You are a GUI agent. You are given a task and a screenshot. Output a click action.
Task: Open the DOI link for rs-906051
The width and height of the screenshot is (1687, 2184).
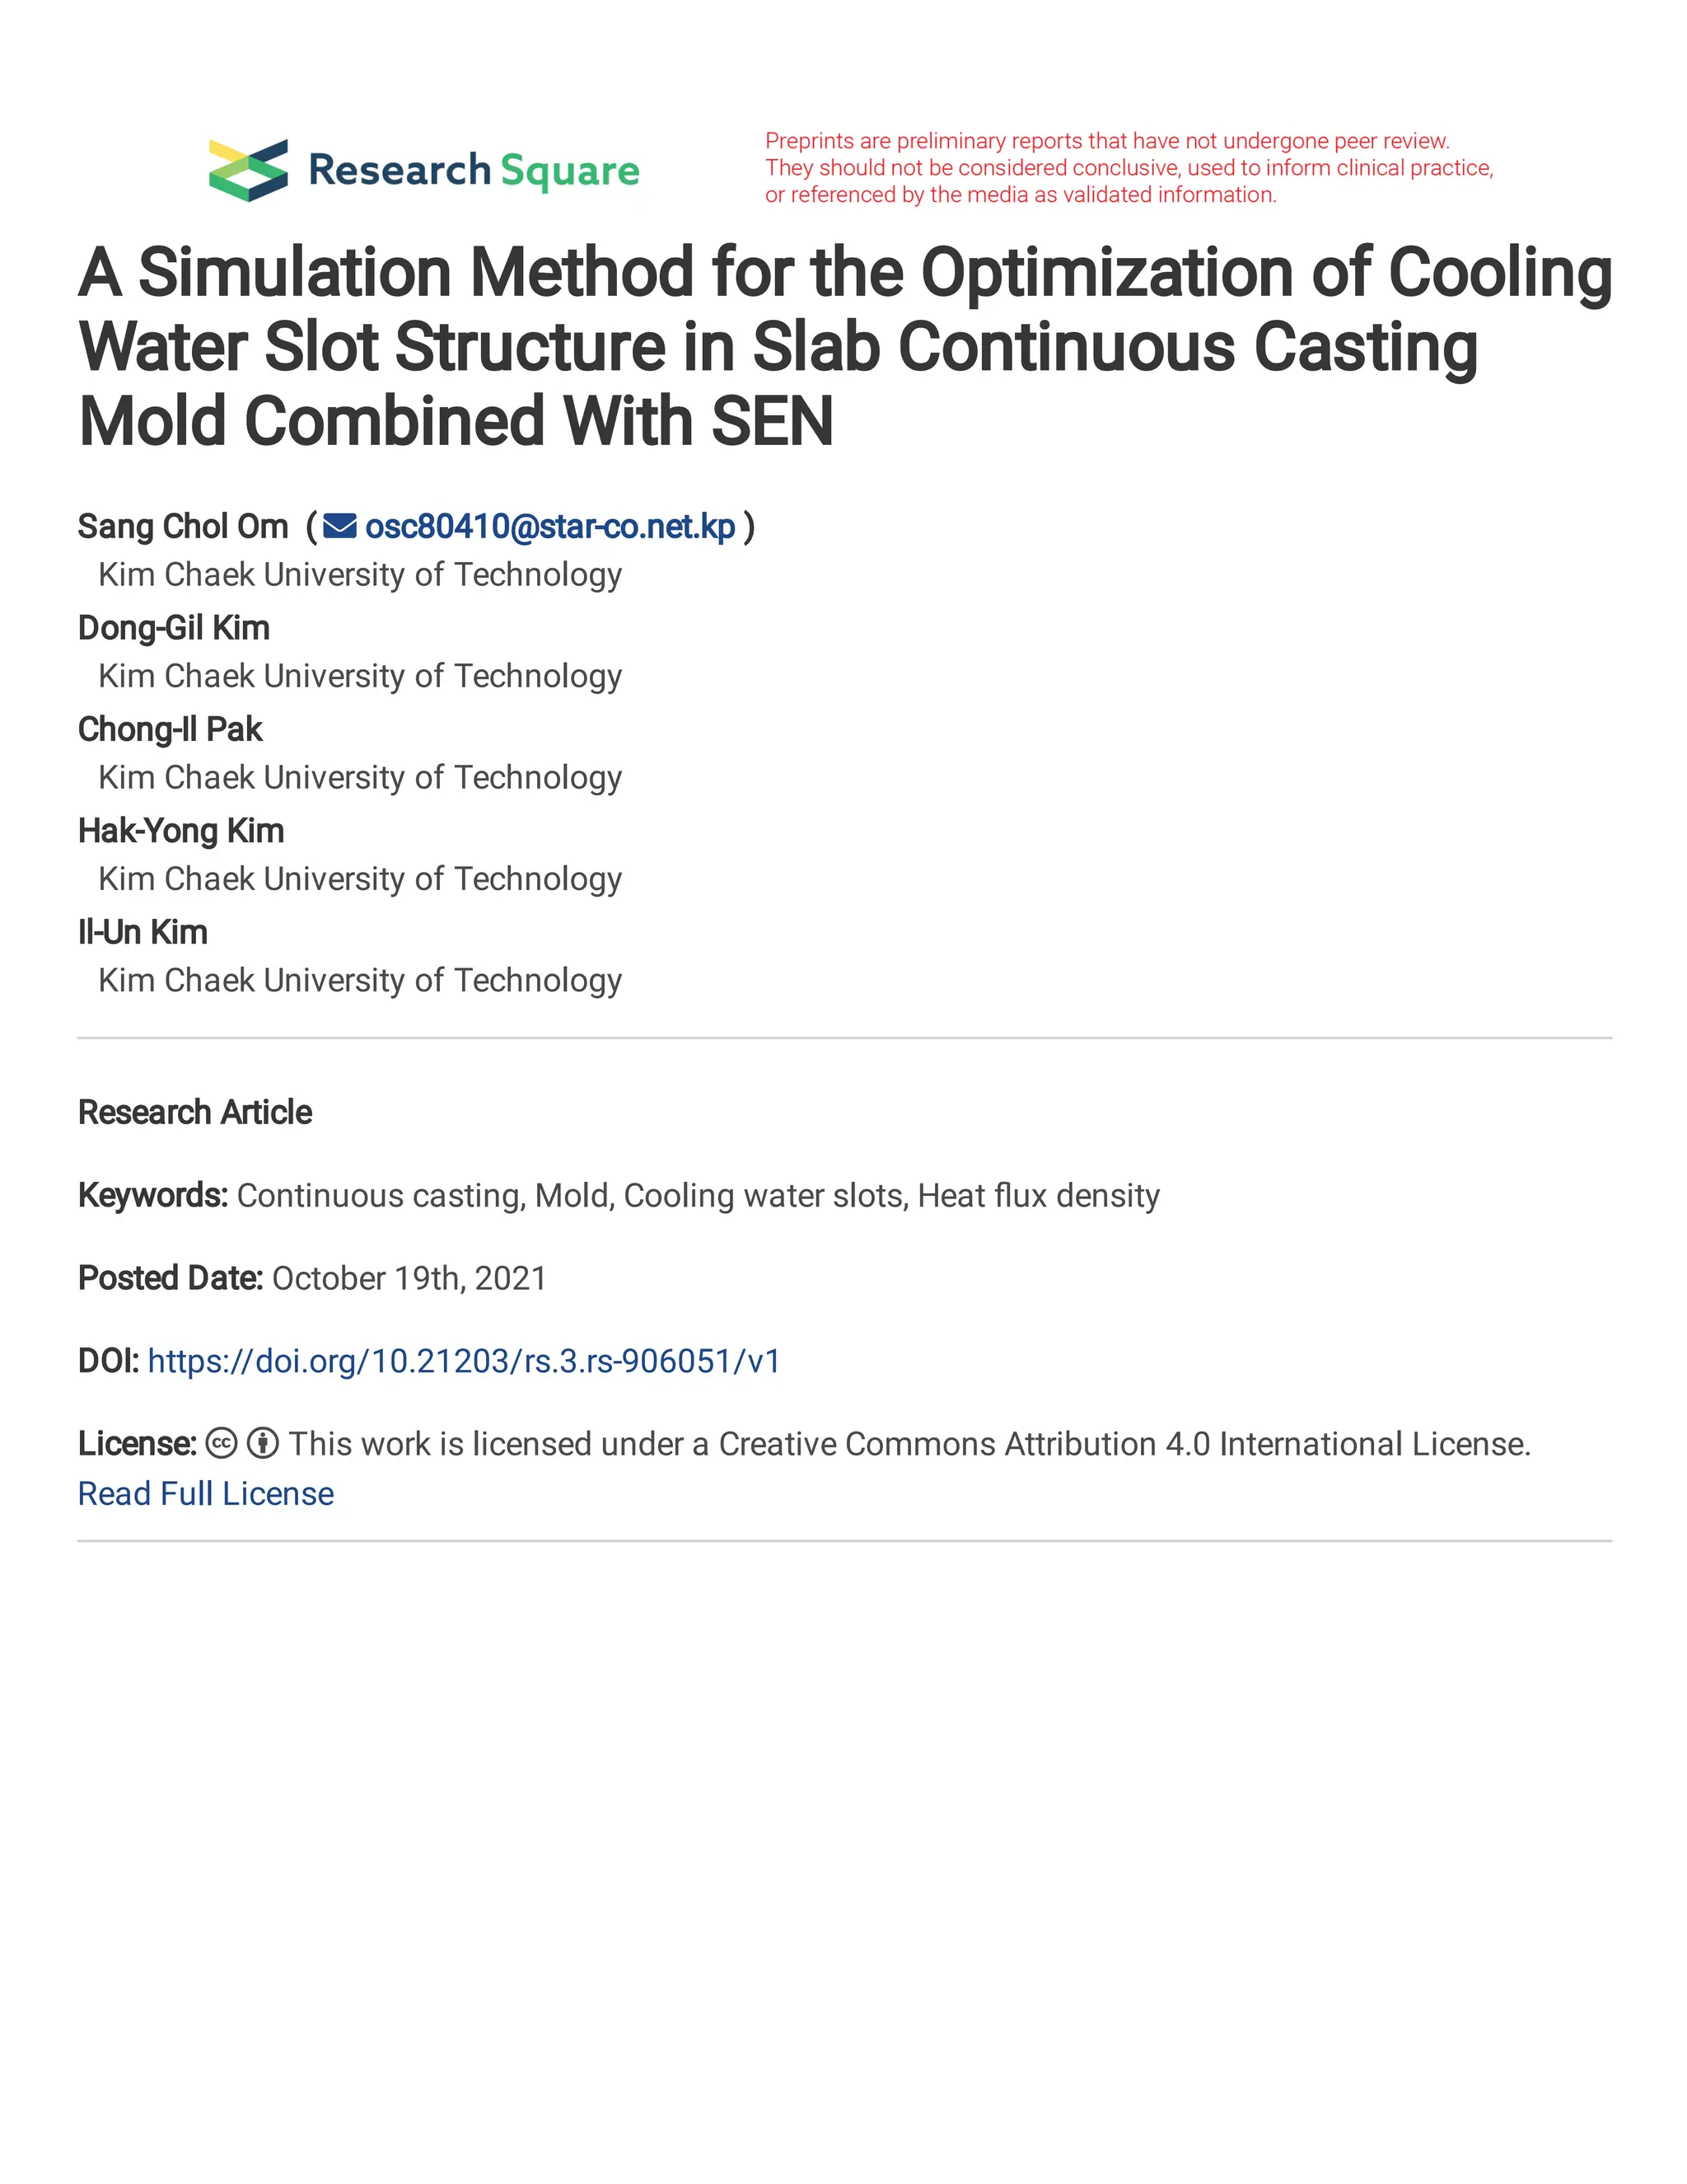click(464, 1361)
